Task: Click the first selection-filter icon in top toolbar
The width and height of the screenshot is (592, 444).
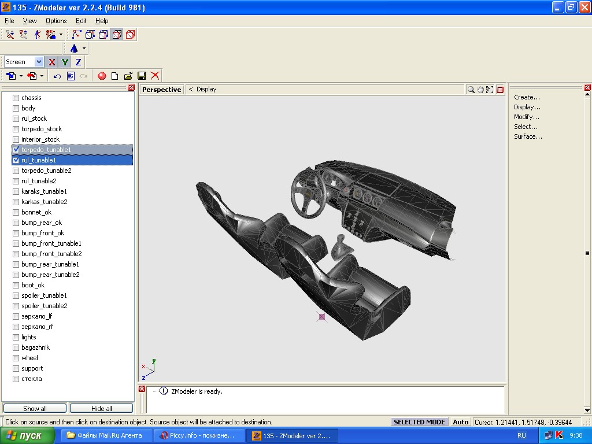Action: (x=10, y=34)
